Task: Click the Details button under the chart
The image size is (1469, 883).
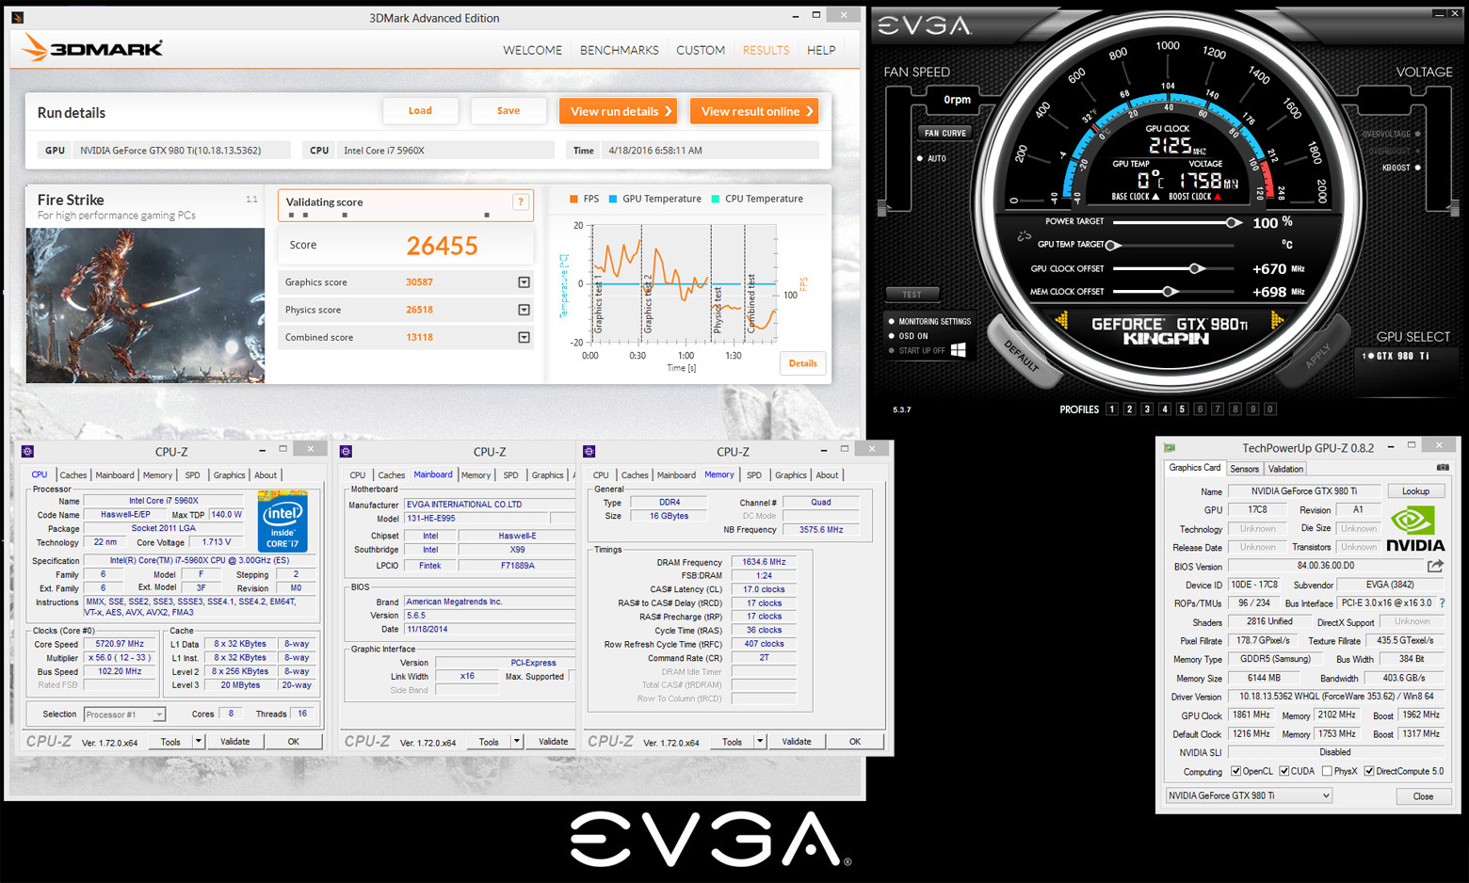Action: (802, 363)
